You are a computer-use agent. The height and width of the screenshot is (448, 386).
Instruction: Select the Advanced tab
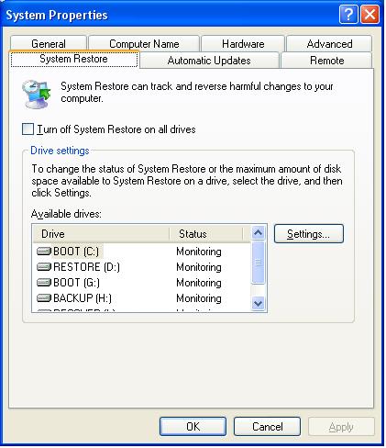(x=329, y=43)
